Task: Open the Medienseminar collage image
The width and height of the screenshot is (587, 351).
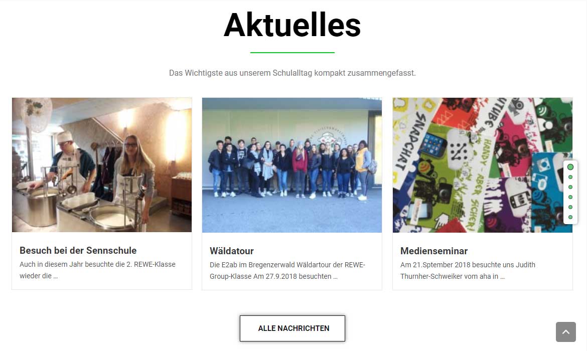Action: click(x=483, y=165)
